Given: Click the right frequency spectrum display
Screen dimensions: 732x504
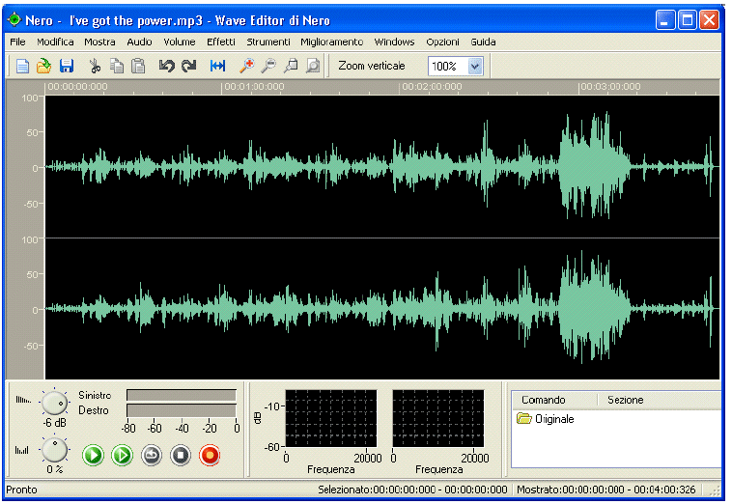Looking at the screenshot, I should pyautogui.click(x=437, y=419).
